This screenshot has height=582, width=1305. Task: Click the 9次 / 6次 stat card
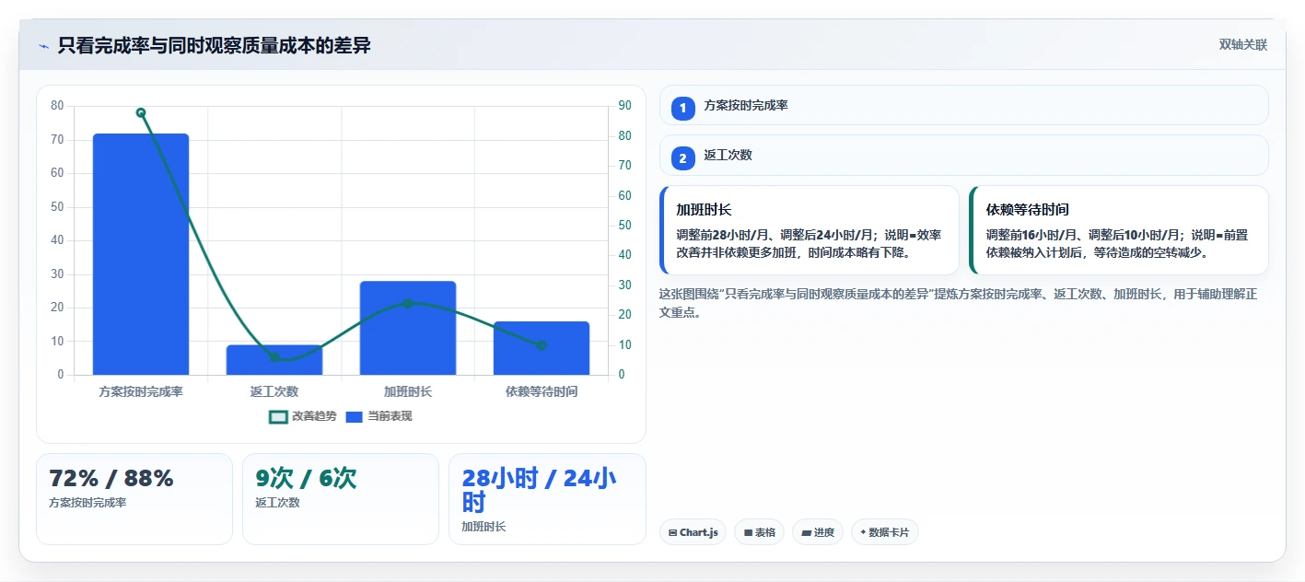click(341, 499)
